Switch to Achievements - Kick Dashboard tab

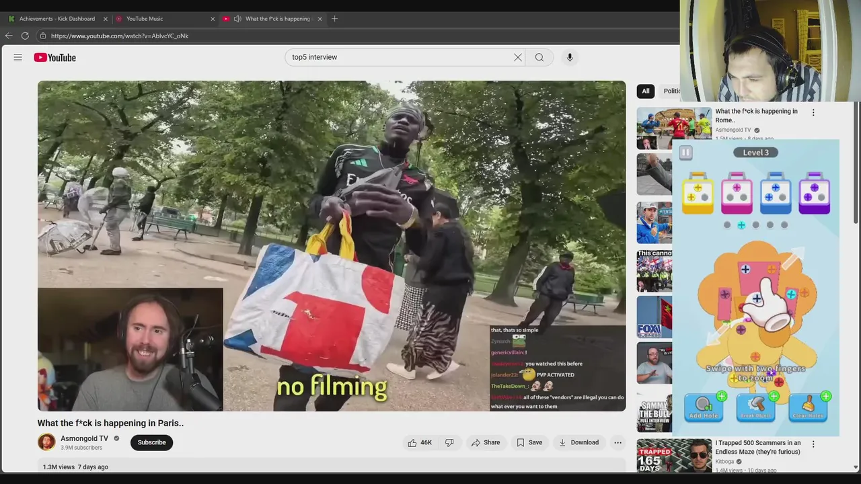[x=57, y=19]
